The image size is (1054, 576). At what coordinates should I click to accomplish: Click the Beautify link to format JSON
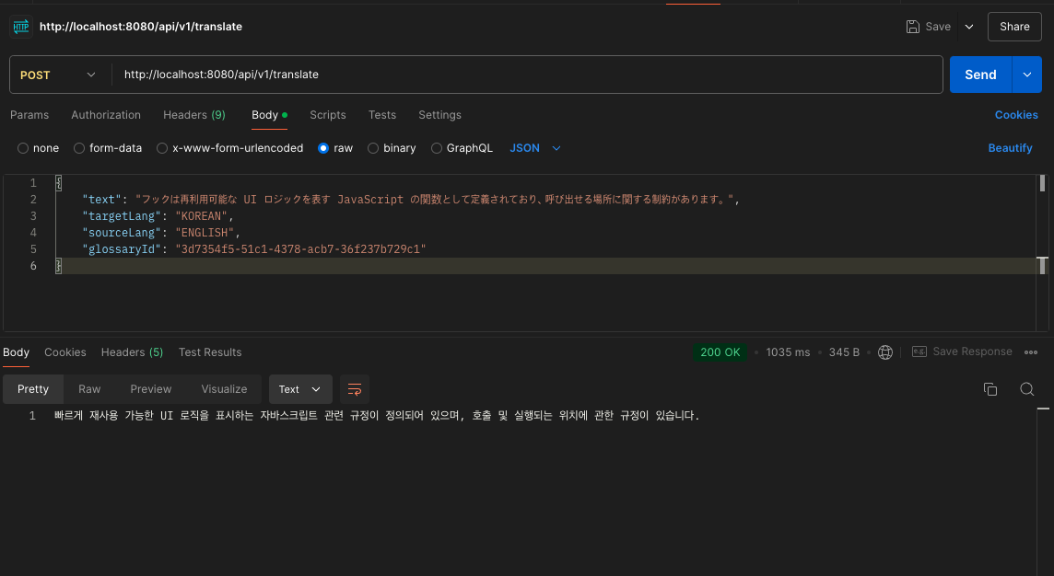click(x=1011, y=147)
